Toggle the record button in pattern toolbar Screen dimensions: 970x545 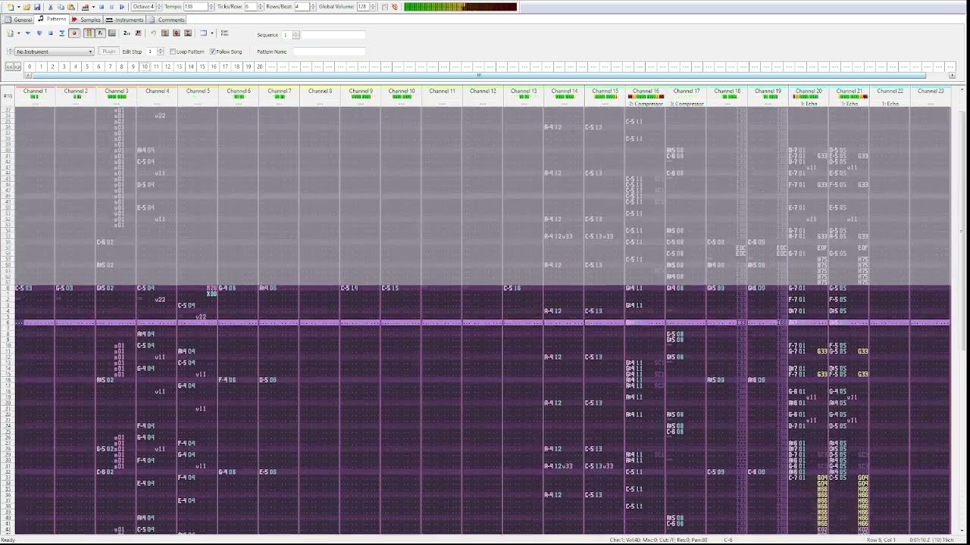[74, 33]
